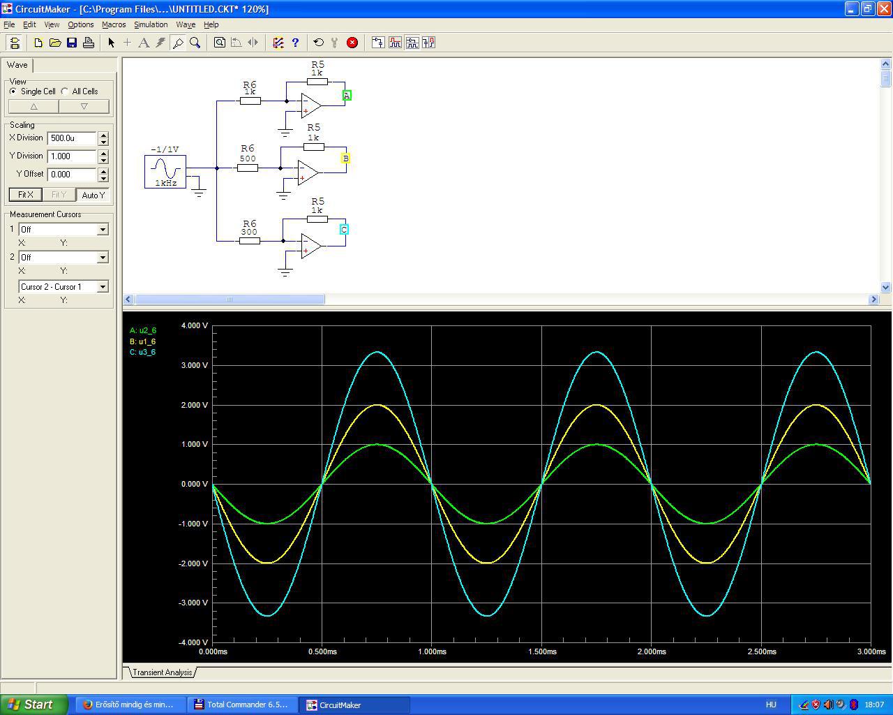
Task: Switch to the Transient Analysis tab
Action: 162,672
